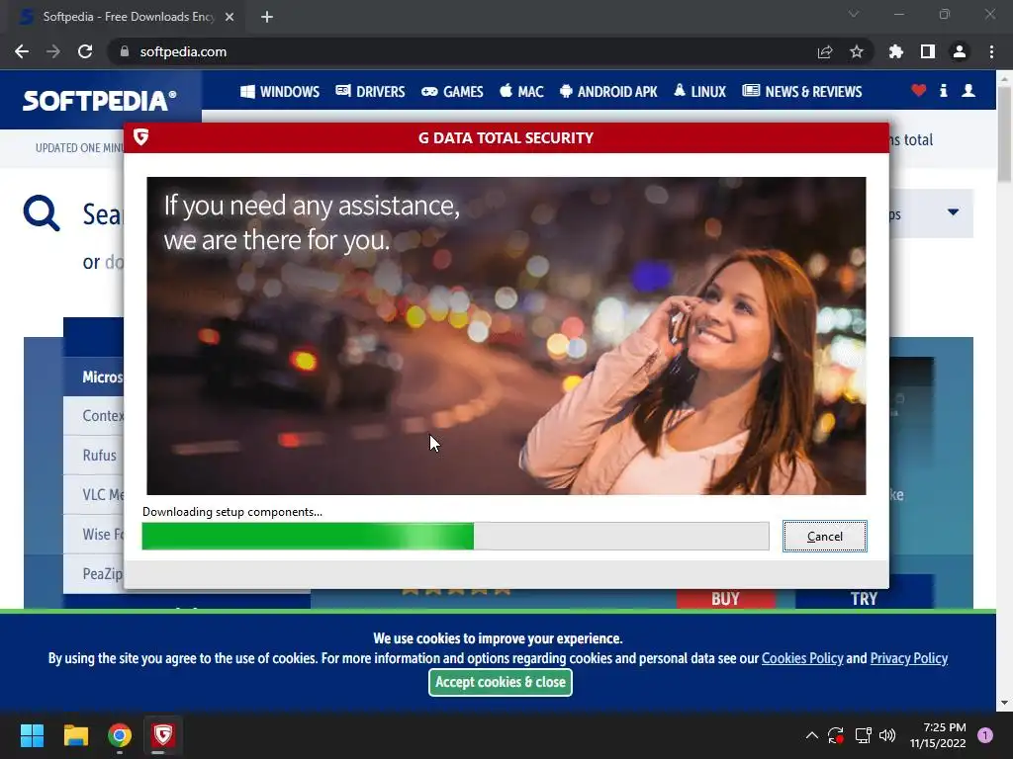Screen dimensions: 1013x759
Task: Cancel the G DATA setup download
Action: (824, 537)
